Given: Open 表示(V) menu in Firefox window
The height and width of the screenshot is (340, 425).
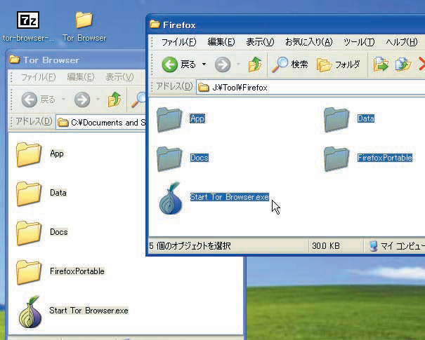Looking at the screenshot, I should pyautogui.click(x=260, y=42).
